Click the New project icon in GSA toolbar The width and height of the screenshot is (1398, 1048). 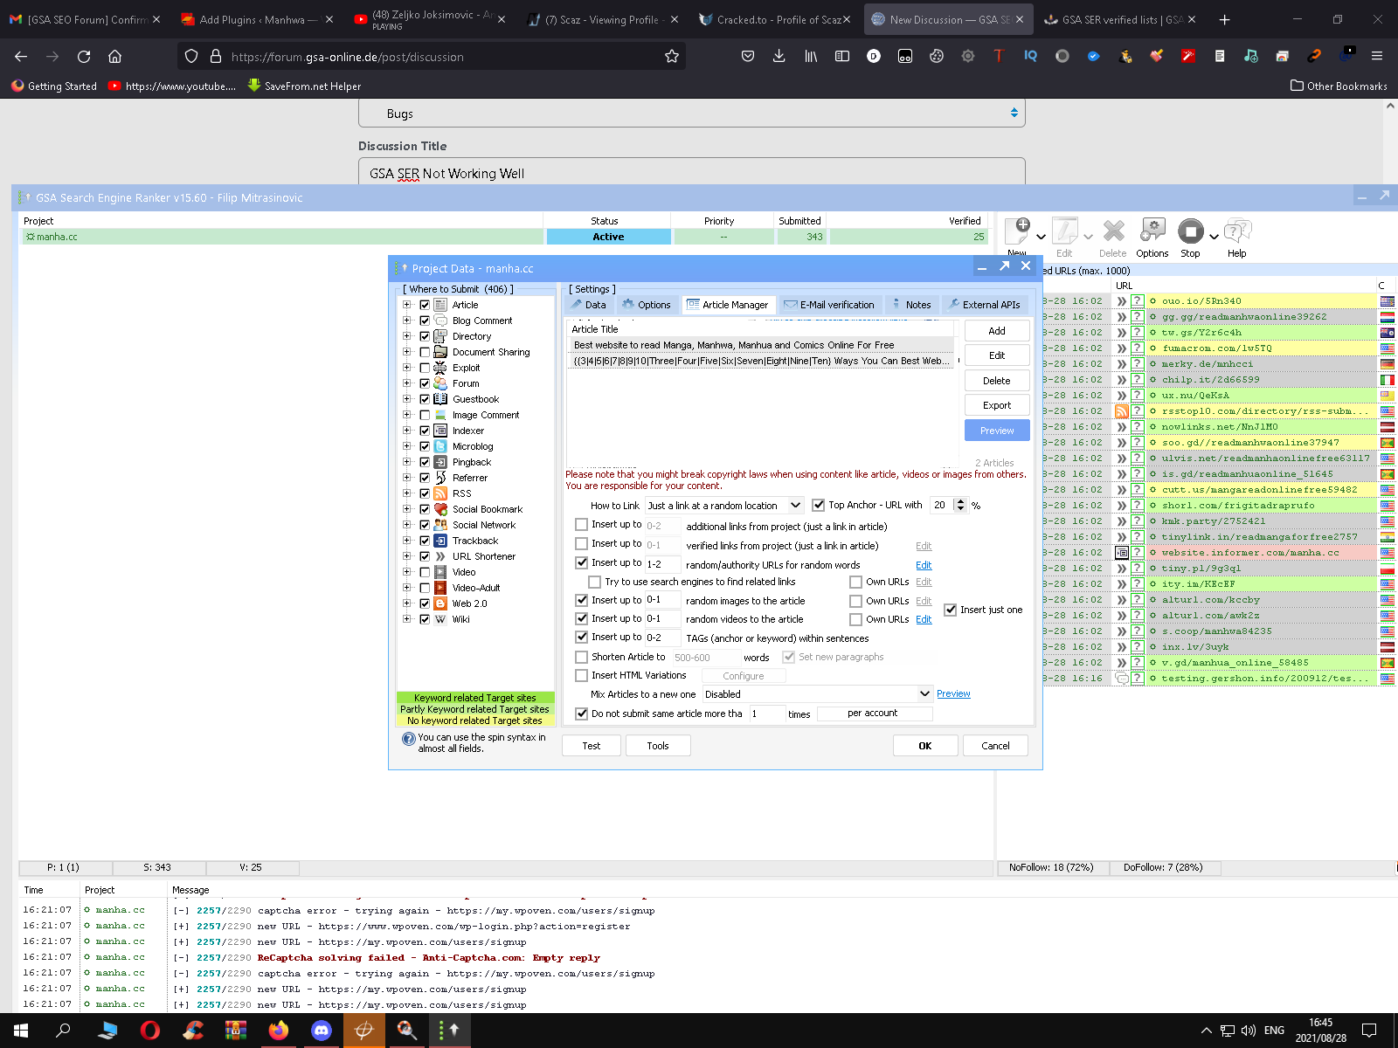tap(1018, 231)
